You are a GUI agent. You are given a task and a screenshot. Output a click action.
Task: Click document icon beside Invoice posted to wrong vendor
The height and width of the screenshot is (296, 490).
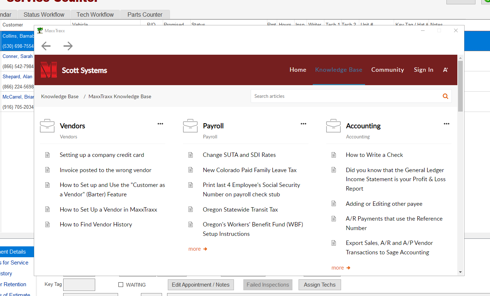point(47,170)
